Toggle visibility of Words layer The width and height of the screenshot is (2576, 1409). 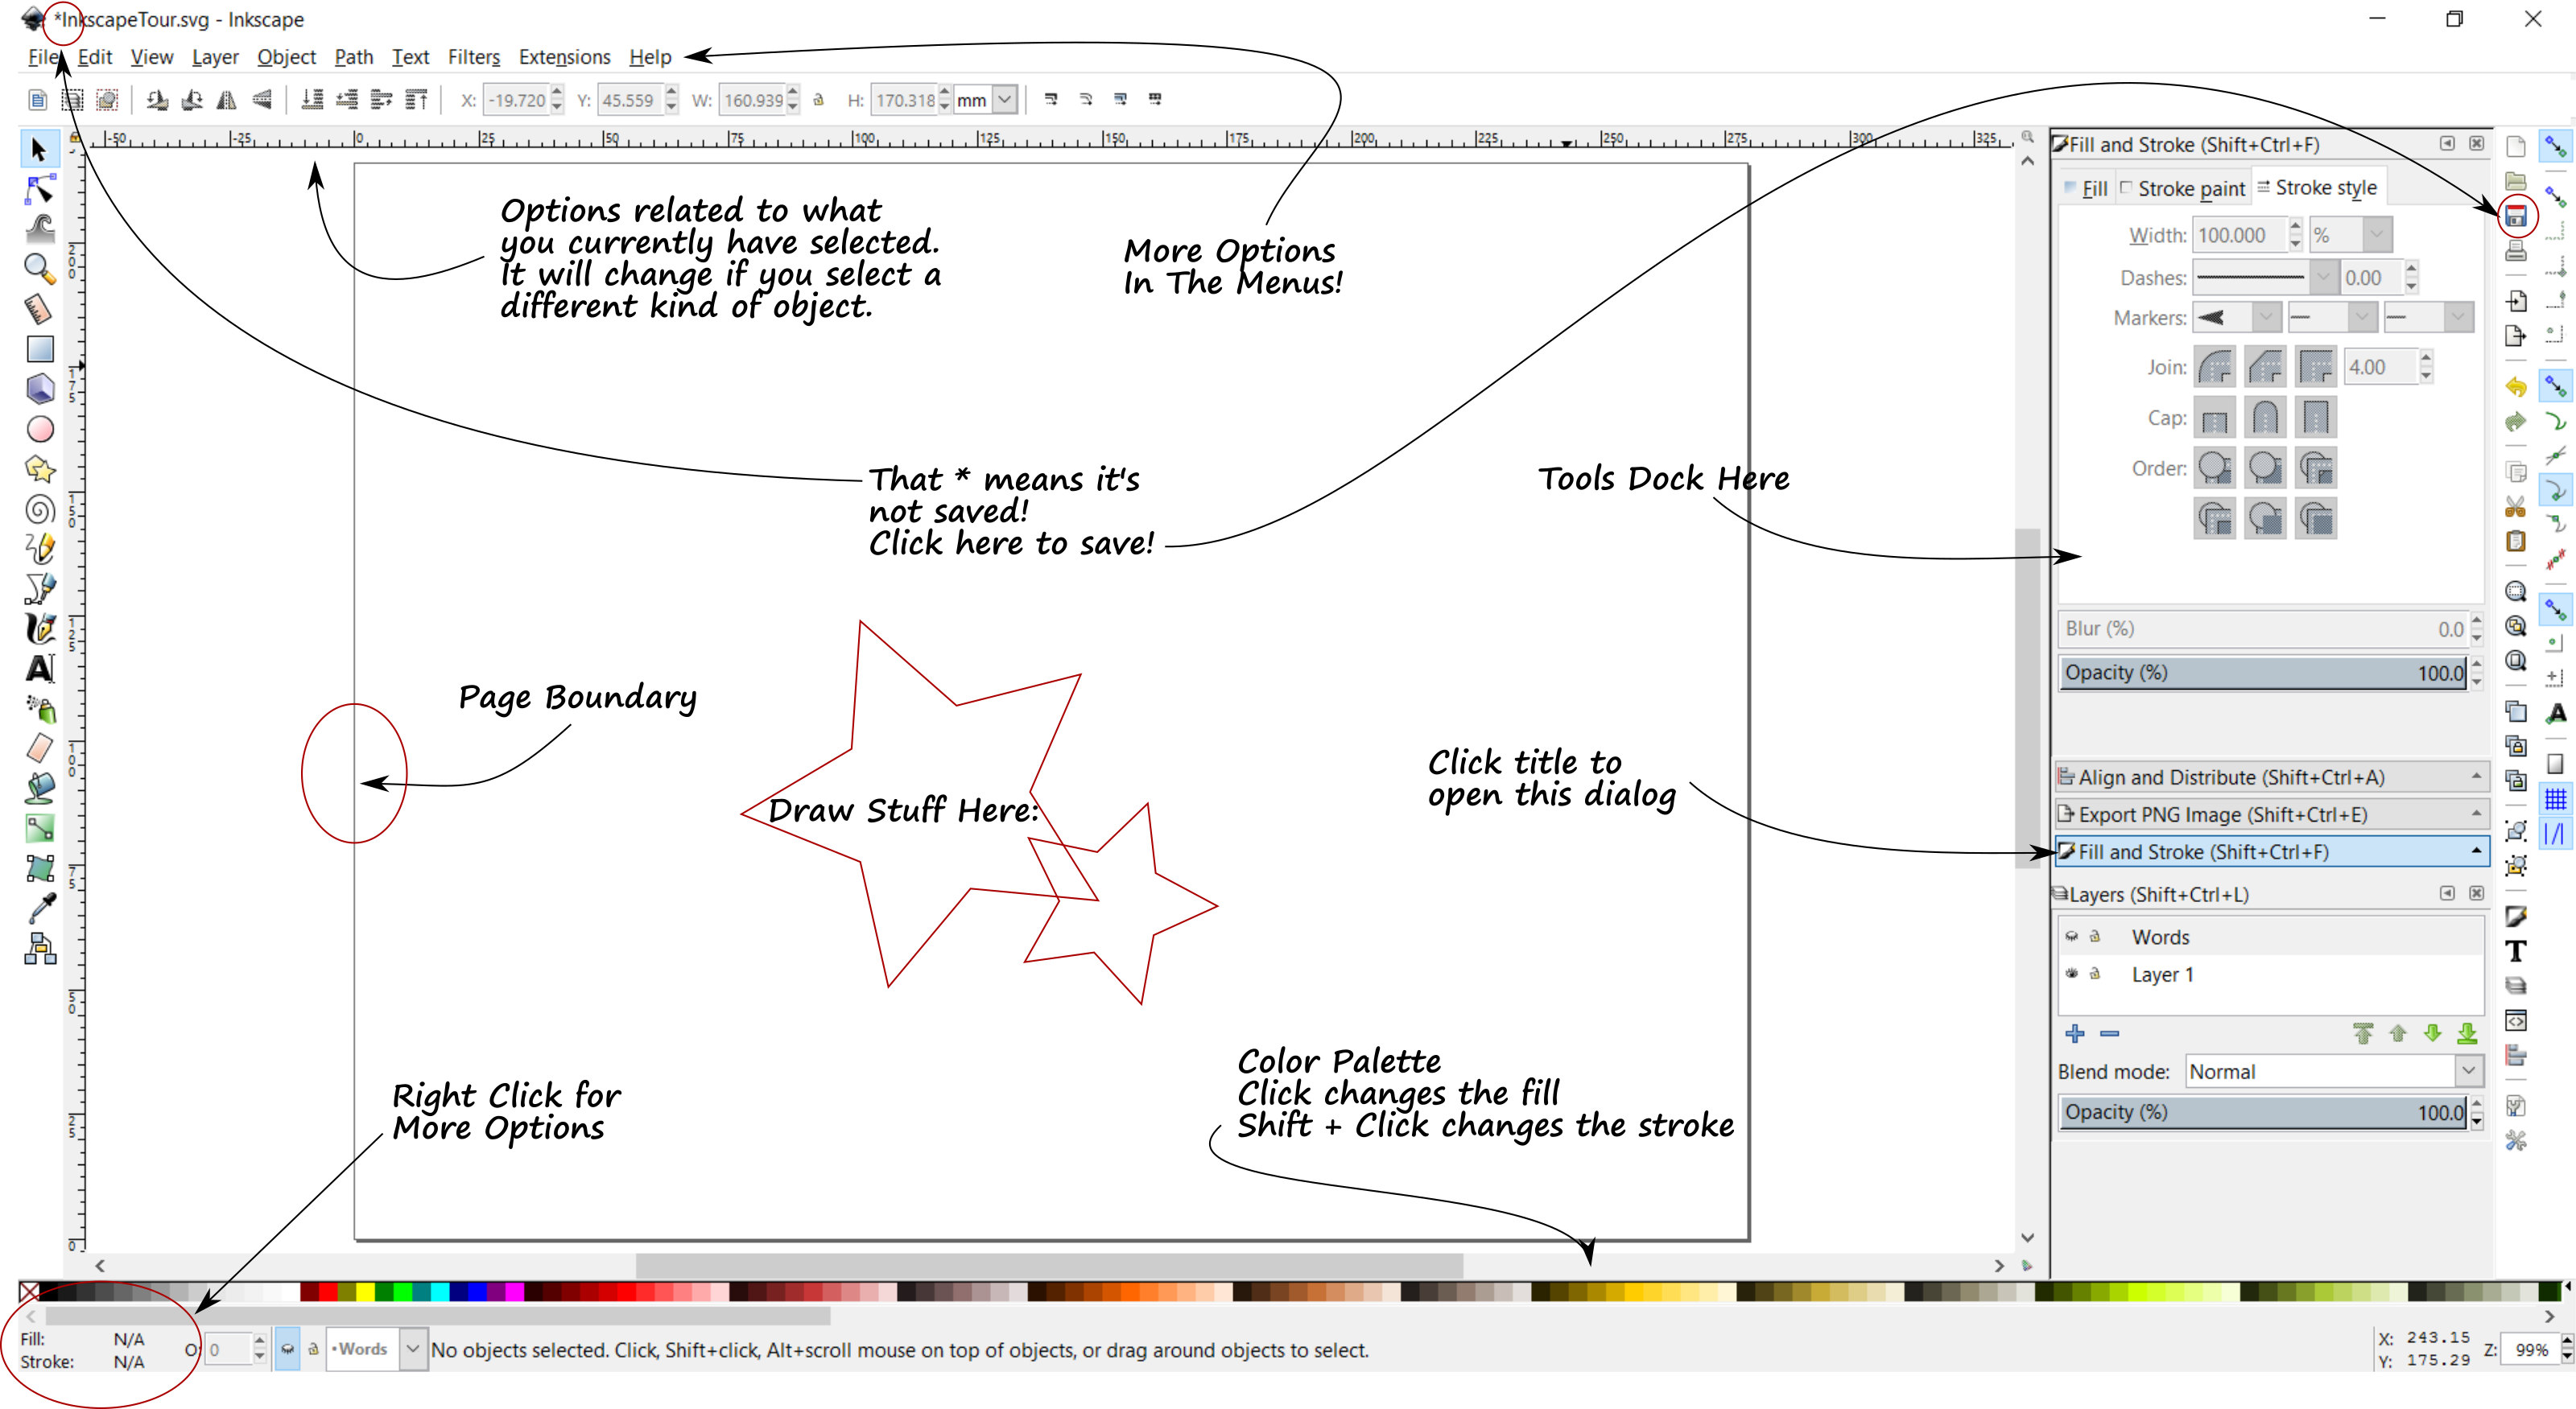2073,937
